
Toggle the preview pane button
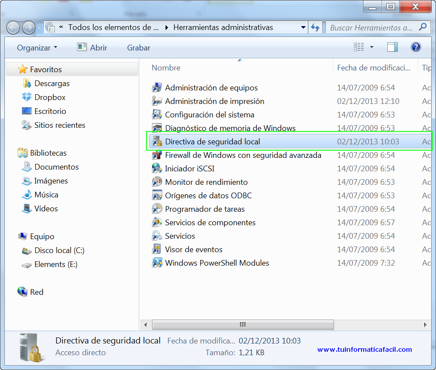coord(392,47)
